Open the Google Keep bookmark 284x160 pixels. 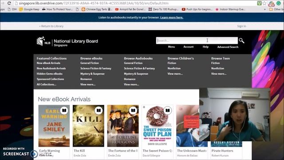click(29, 9)
